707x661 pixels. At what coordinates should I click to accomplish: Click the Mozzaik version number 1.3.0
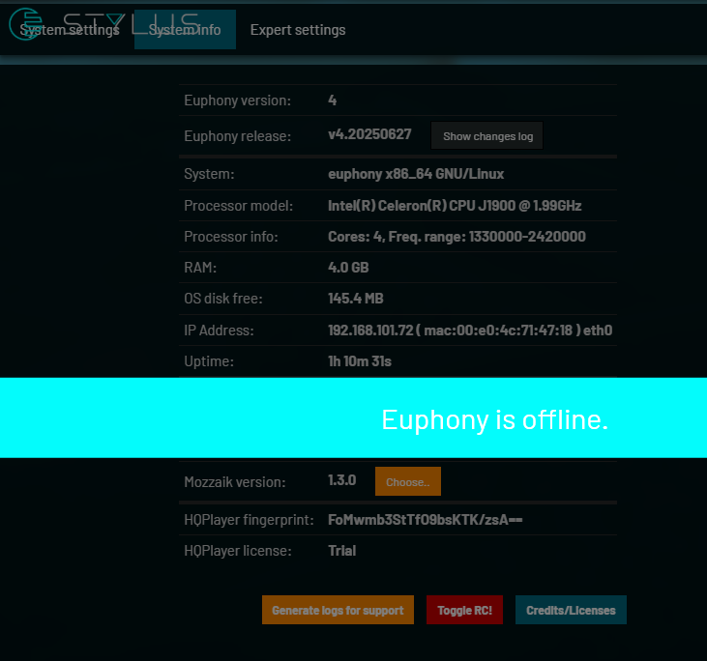point(341,480)
